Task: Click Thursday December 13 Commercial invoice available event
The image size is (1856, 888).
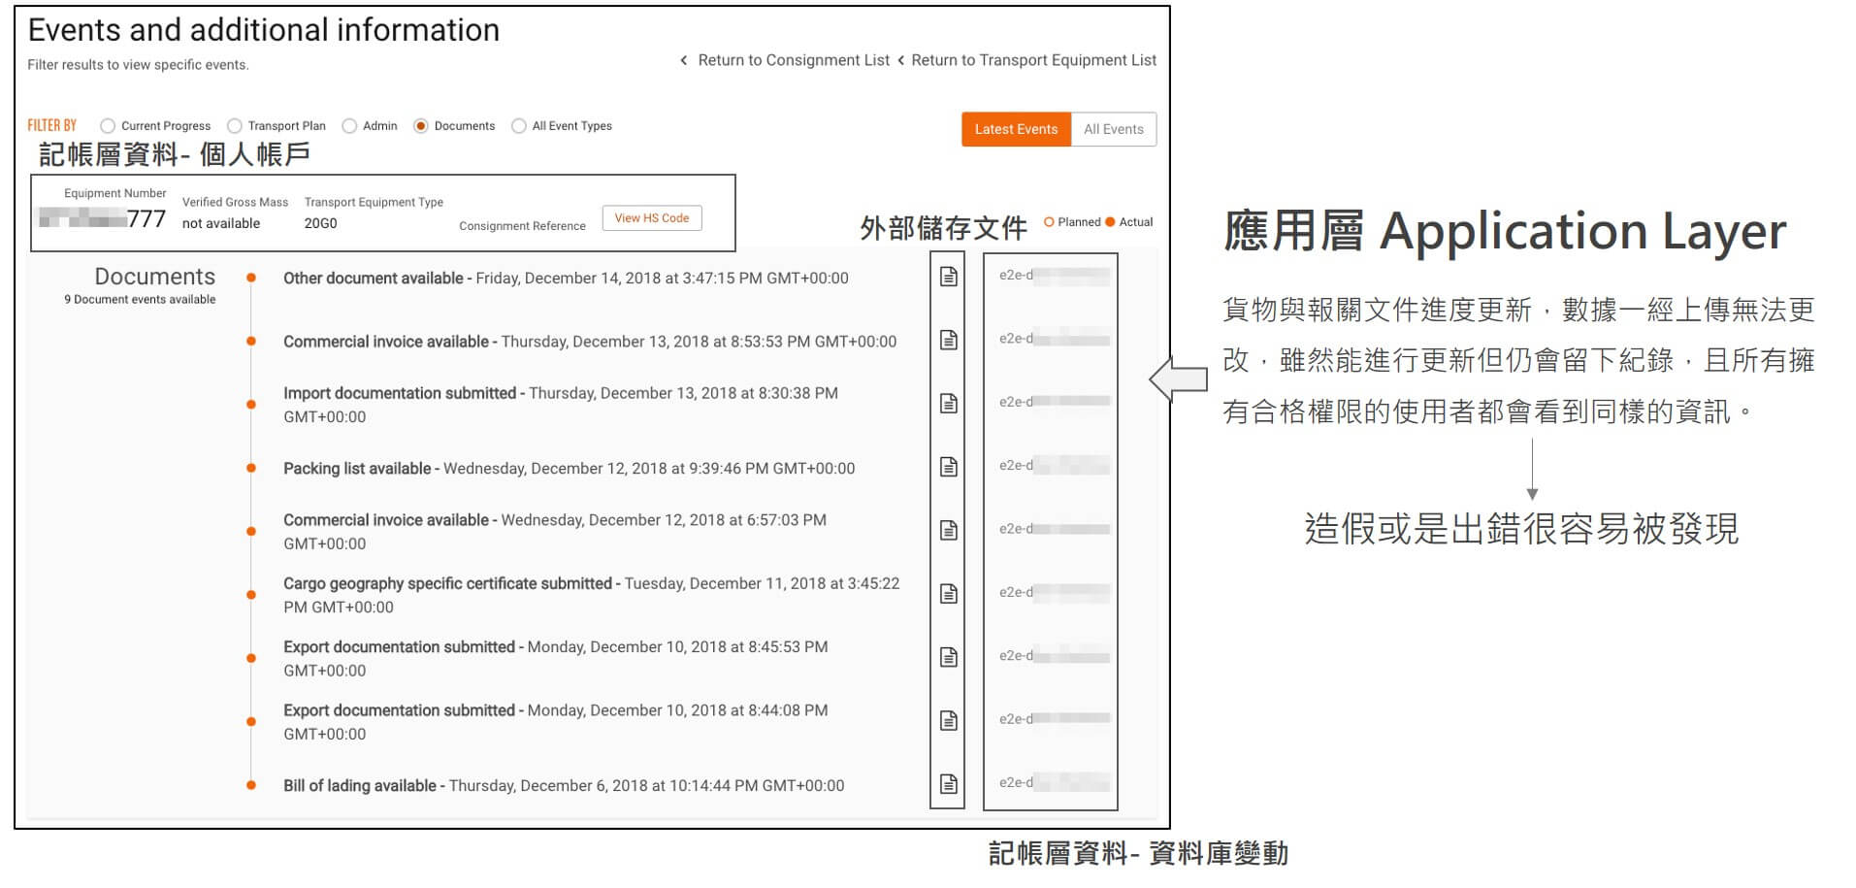Action: pos(590,342)
